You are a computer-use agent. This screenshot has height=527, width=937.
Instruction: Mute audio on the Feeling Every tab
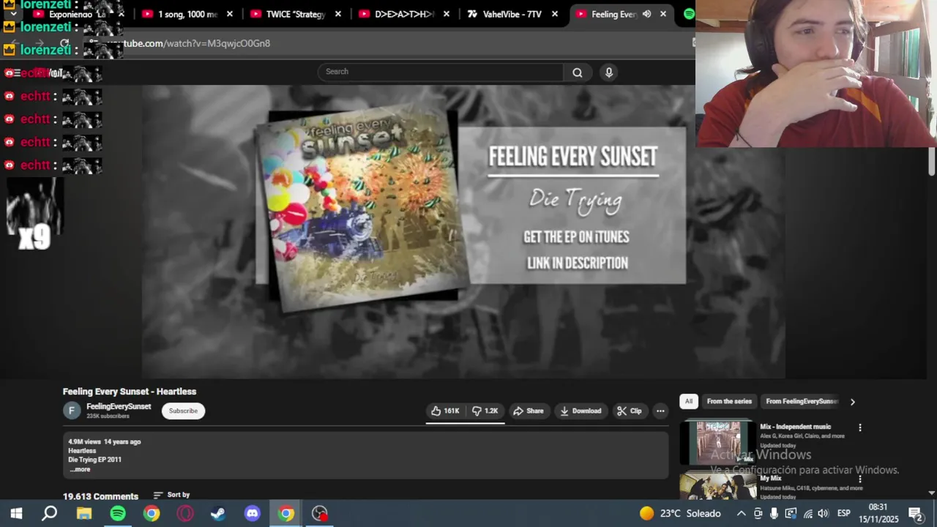(x=646, y=14)
